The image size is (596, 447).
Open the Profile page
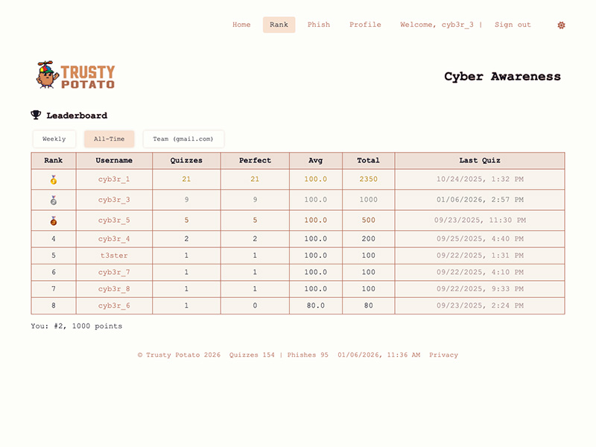pyautogui.click(x=365, y=25)
